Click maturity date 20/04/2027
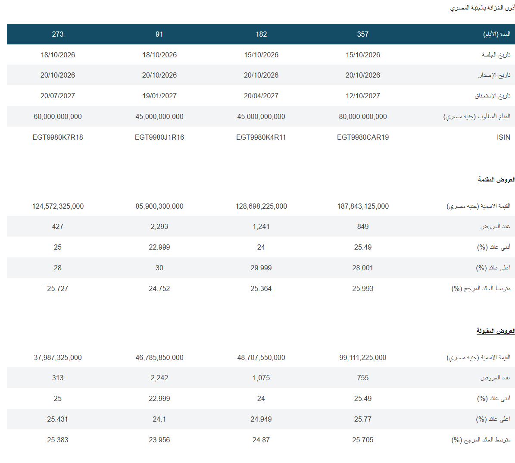This screenshot has height=463, width=515. click(x=261, y=96)
